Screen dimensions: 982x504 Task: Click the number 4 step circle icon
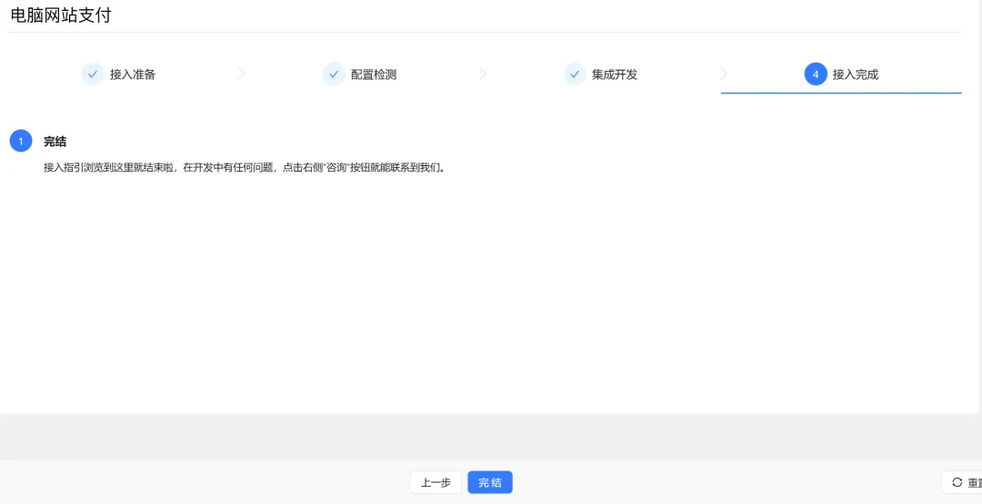click(816, 74)
